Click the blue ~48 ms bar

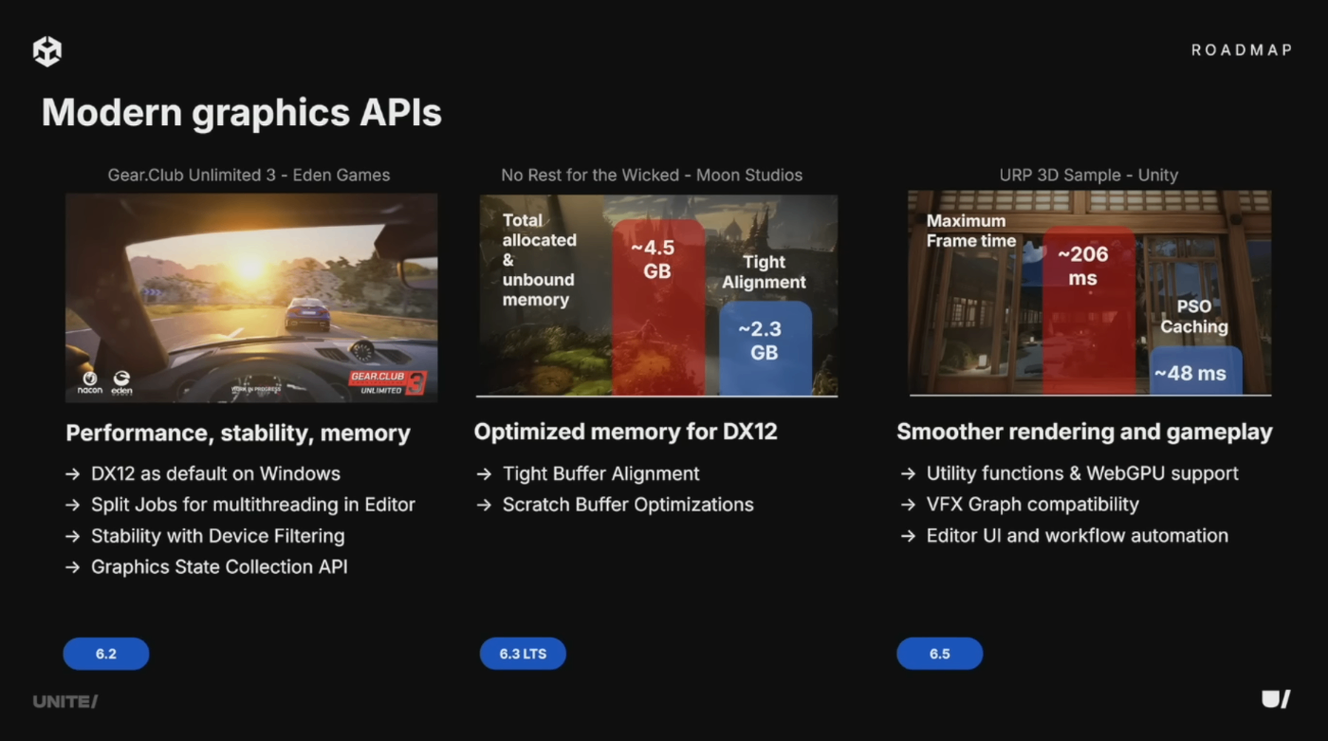pos(1196,371)
